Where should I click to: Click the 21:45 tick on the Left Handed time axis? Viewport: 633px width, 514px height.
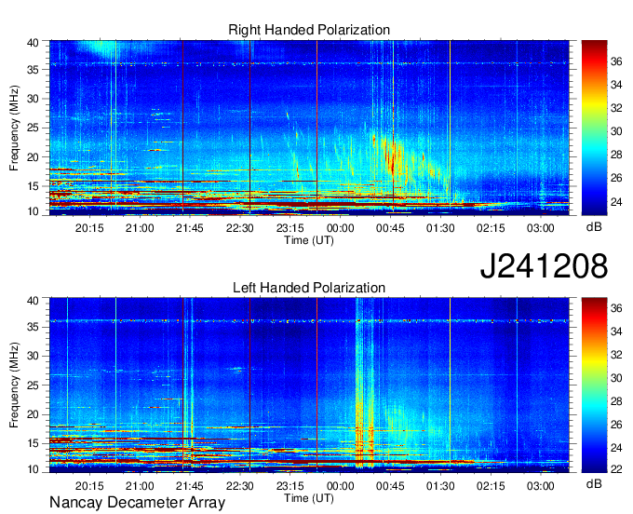pos(190,486)
